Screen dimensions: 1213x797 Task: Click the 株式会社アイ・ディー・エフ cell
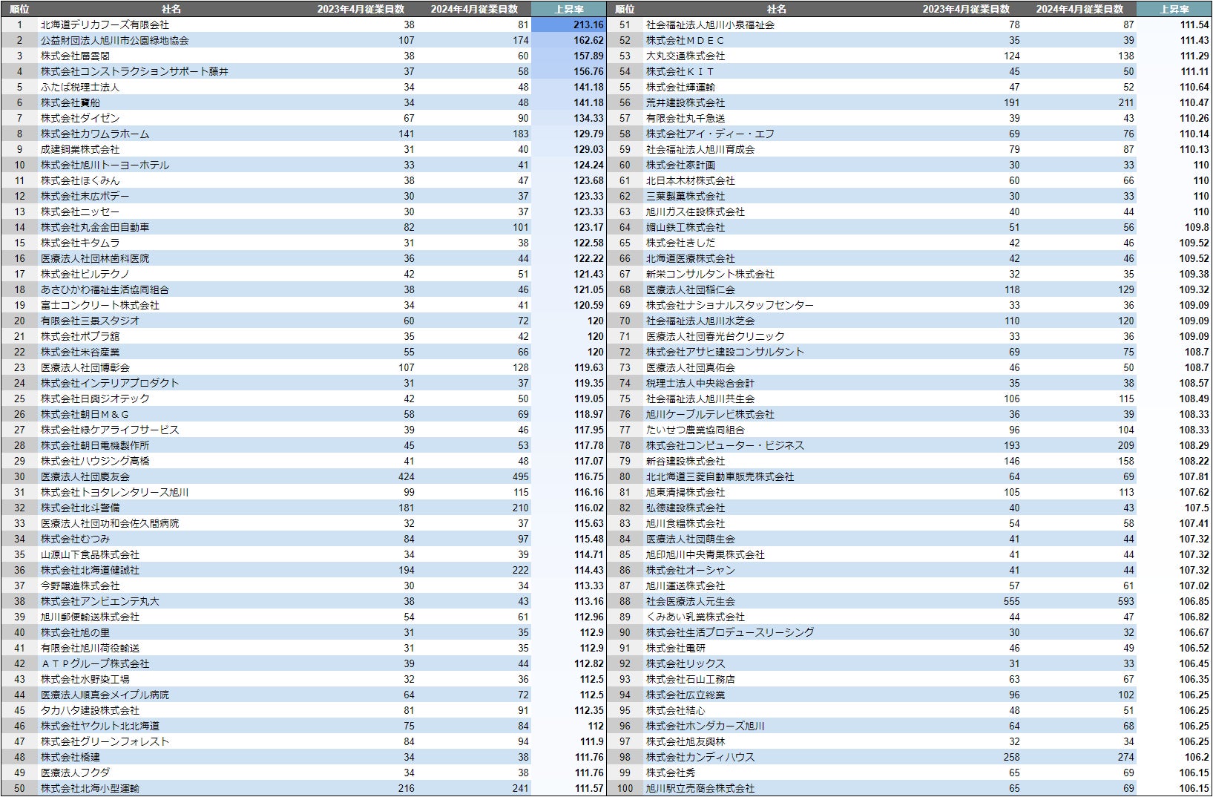pos(710,134)
